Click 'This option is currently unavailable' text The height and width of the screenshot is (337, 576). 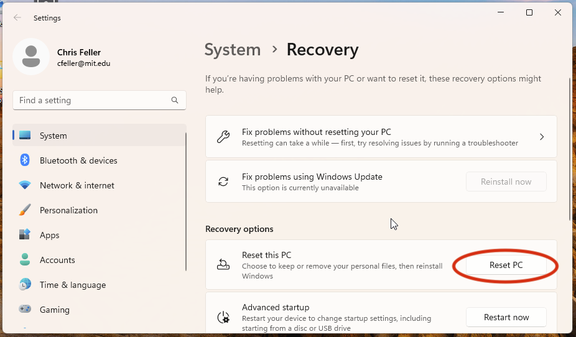coord(300,188)
